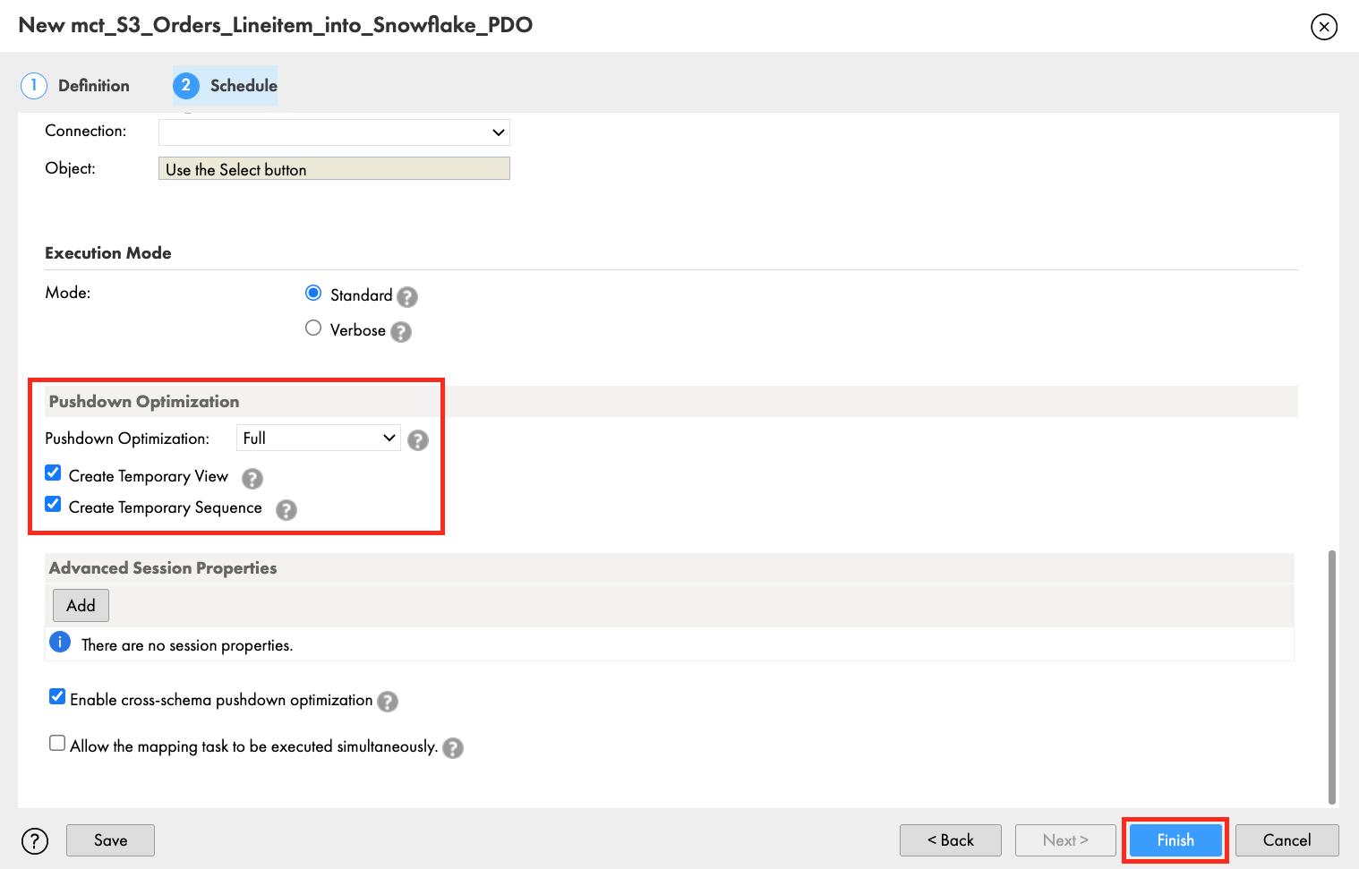Go to step 1 Definition
This screenshot has height=869, width=1359.
pos(75,86)
